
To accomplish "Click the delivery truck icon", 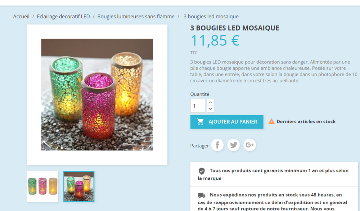I will (202, 195).
